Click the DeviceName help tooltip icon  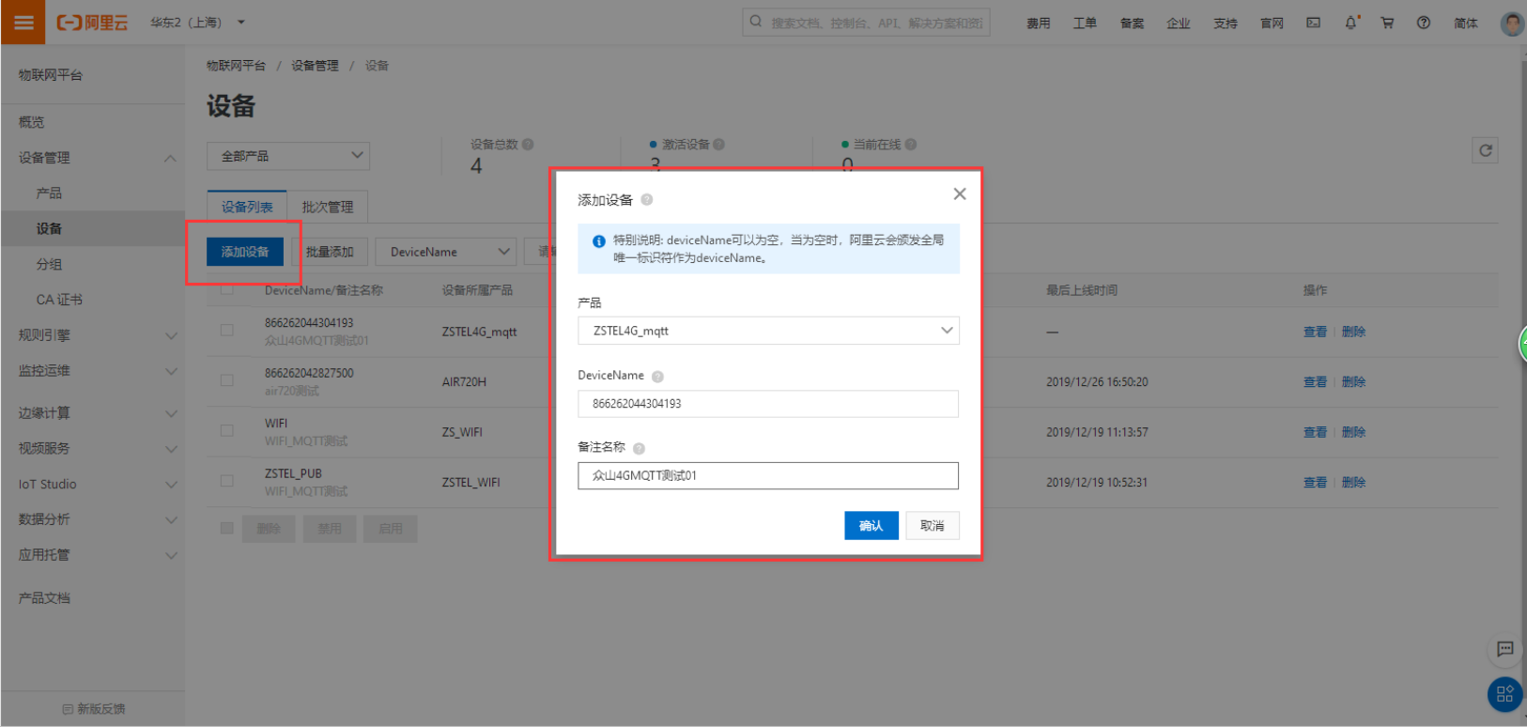(x=657, y=376)
